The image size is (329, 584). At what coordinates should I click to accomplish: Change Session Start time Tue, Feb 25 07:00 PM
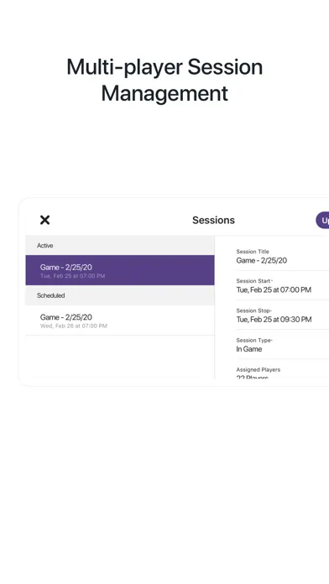(274, 289)
